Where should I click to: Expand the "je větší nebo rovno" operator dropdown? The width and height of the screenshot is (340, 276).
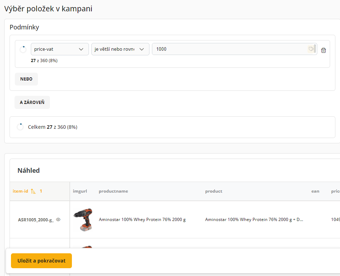coord(120,49)
